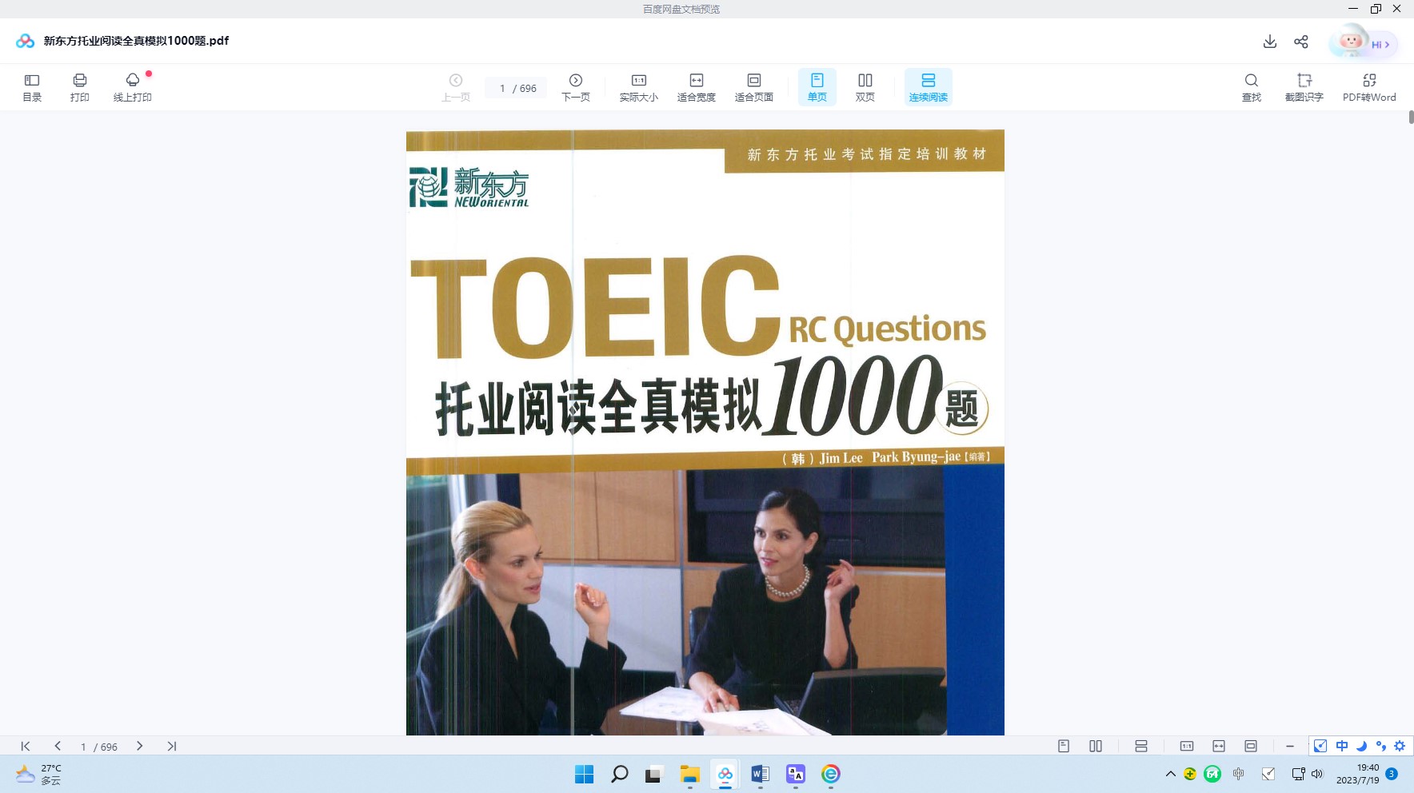The height and width of the screenshot is (793, 1414).
Task: Switch to 双页 double page view
Action: pyautogui.click(x=865, y=87)
